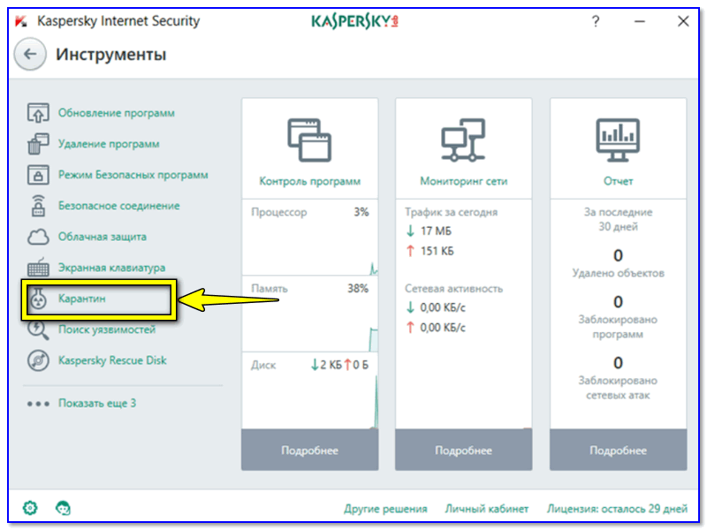Image resolution: width=707 pixels, height=530 pixels.
Task: Open Режим Безопасных программ
Action: coord(133,175)
